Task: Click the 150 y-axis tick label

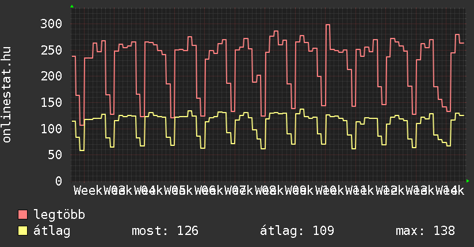Action: click(x=51, y=102)
